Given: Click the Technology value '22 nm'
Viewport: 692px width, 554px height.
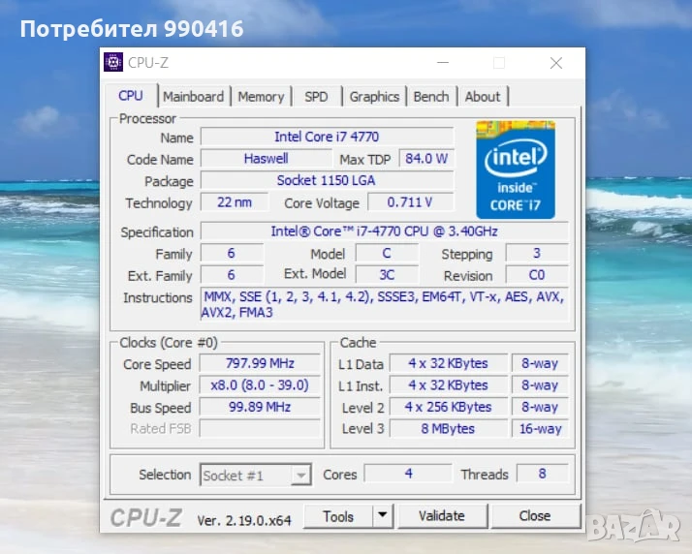Looking at the screenshot, I should click(x=235, y=202).
